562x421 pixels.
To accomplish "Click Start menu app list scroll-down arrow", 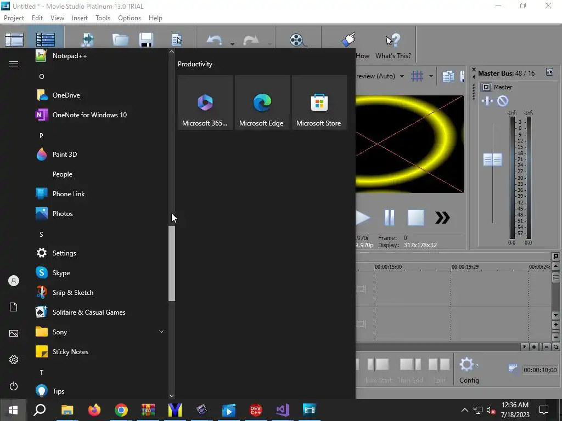I will coord(172,396).
